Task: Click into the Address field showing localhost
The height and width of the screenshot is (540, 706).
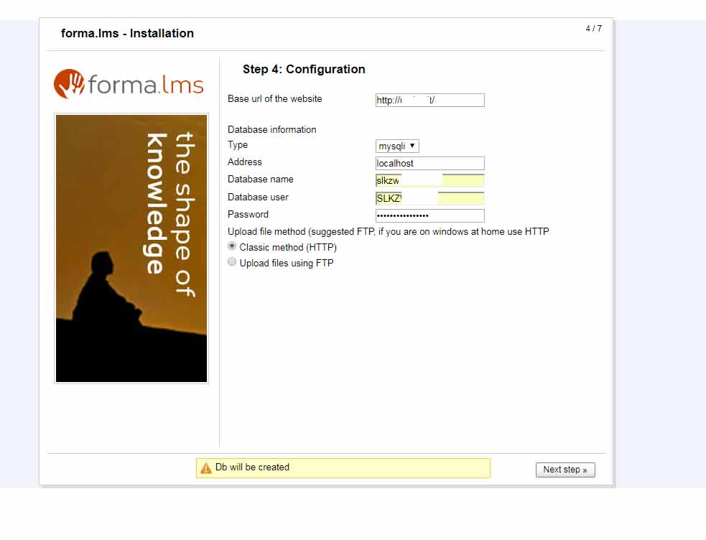Action: pyautogui.click(x=429, y=164)
